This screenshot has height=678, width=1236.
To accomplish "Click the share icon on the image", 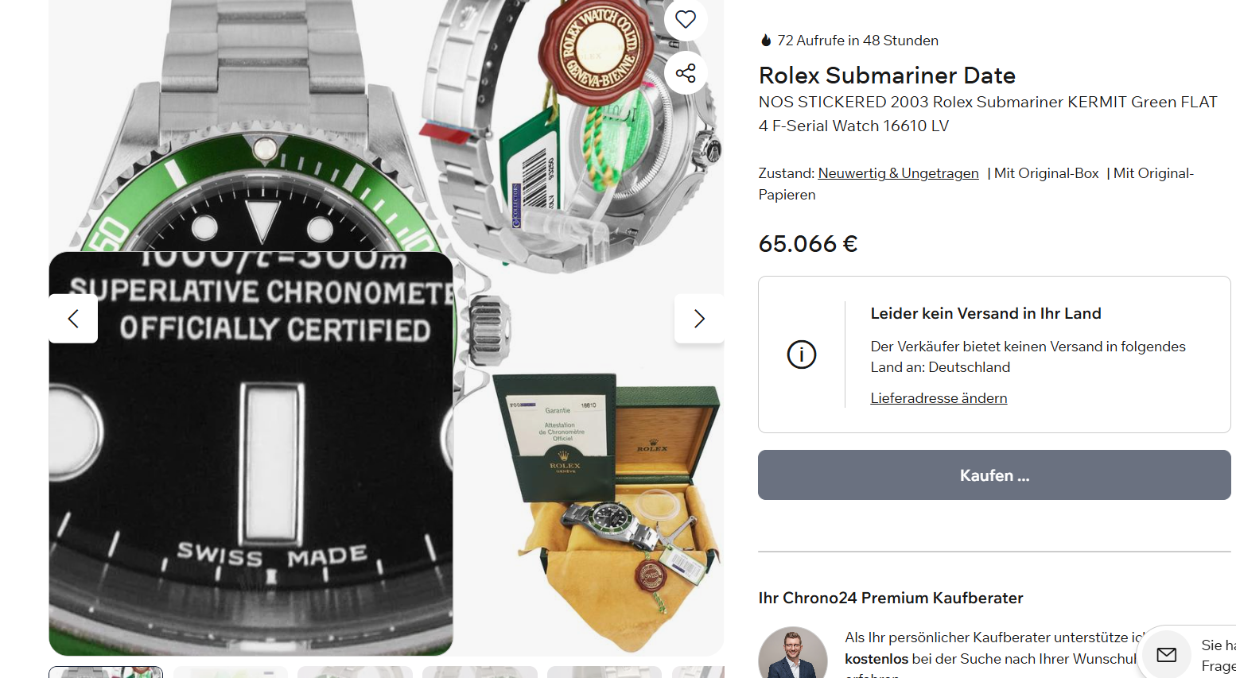I will tap(686, 73).
